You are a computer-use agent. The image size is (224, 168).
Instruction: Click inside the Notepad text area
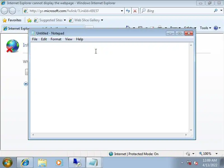(109, 88)
